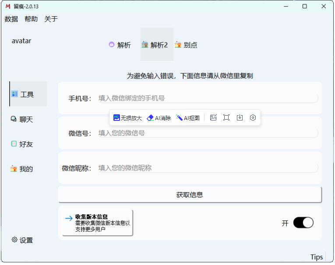Open the 数据 menu
This screenshot has height=265, width=335.
click(x=11, y=19)
